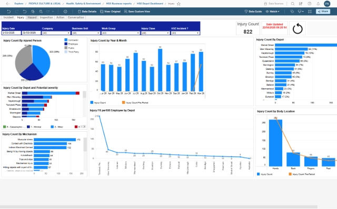Image resolution: width=337 pixels, height=209 pixels.
Task: Open the Download menu icon
Action: click(x=301, y=12)
